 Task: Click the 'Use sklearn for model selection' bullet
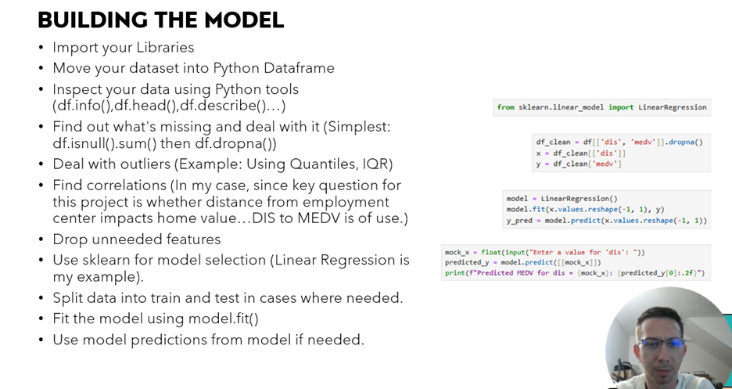point(231,268)
